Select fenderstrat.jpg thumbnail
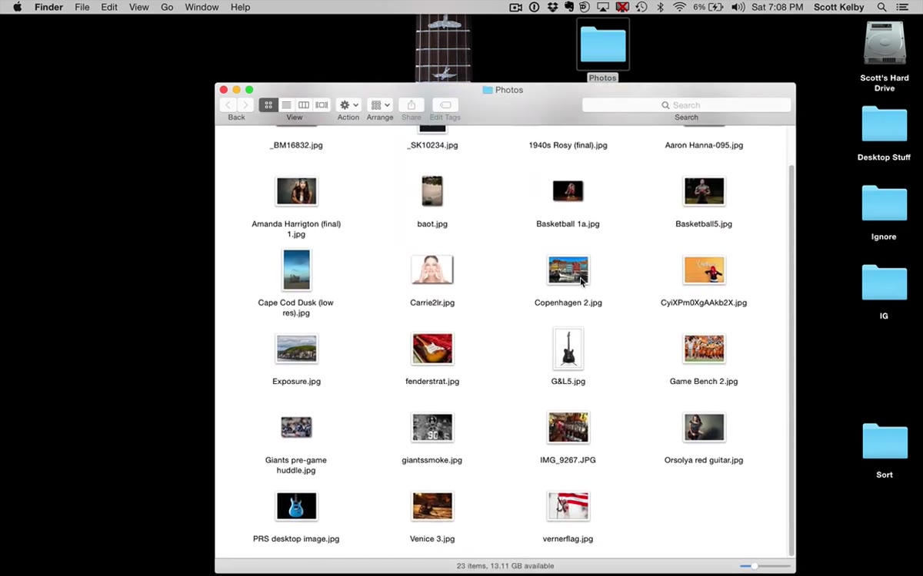This screenshot has height=576, width=923. [432, 349]
